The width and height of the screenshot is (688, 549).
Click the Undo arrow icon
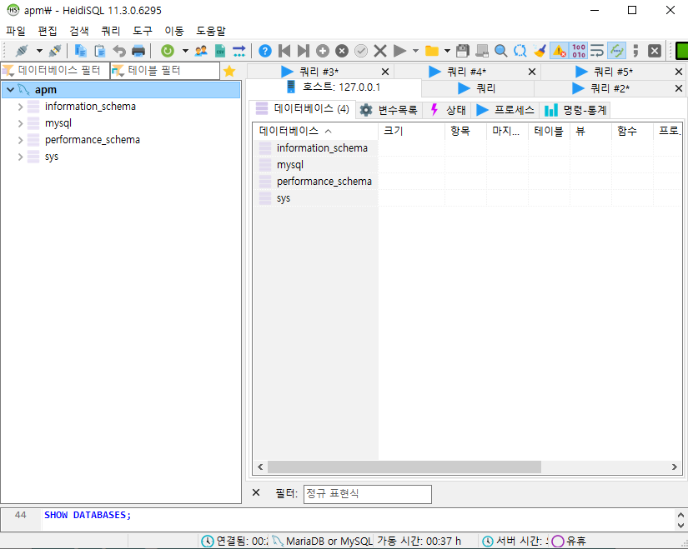click(x=119, y=51)
